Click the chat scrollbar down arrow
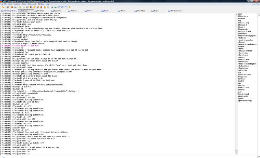This screenshot has width=260, height=158. pyautogui.click(x=236, y=154)
